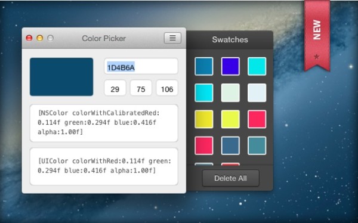
Task: Select the pale mint green swatch
Action: 230,92
